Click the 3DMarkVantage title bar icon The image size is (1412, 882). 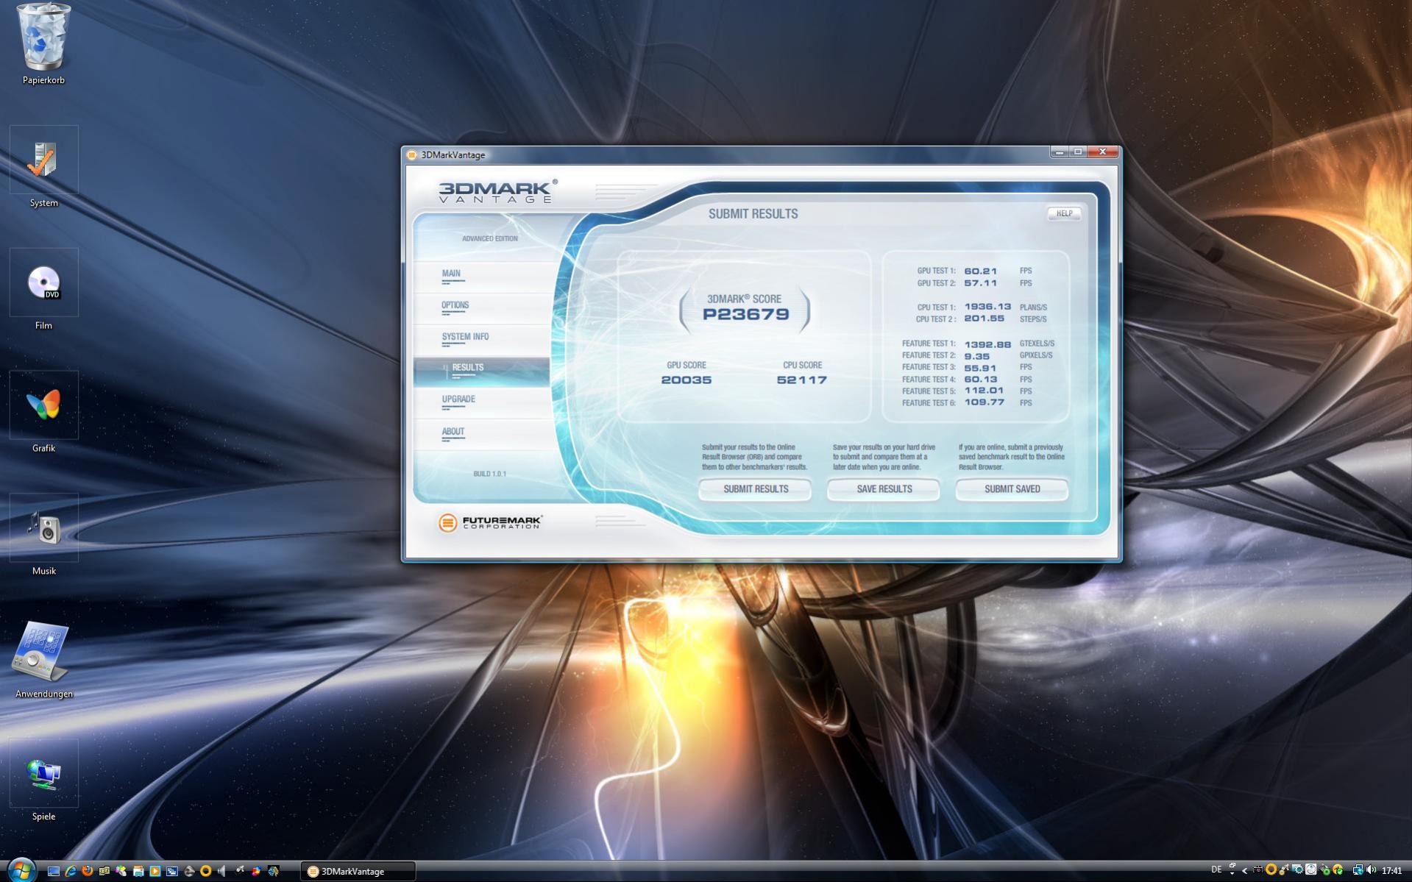pyautogui.click(x=412, y=154)
